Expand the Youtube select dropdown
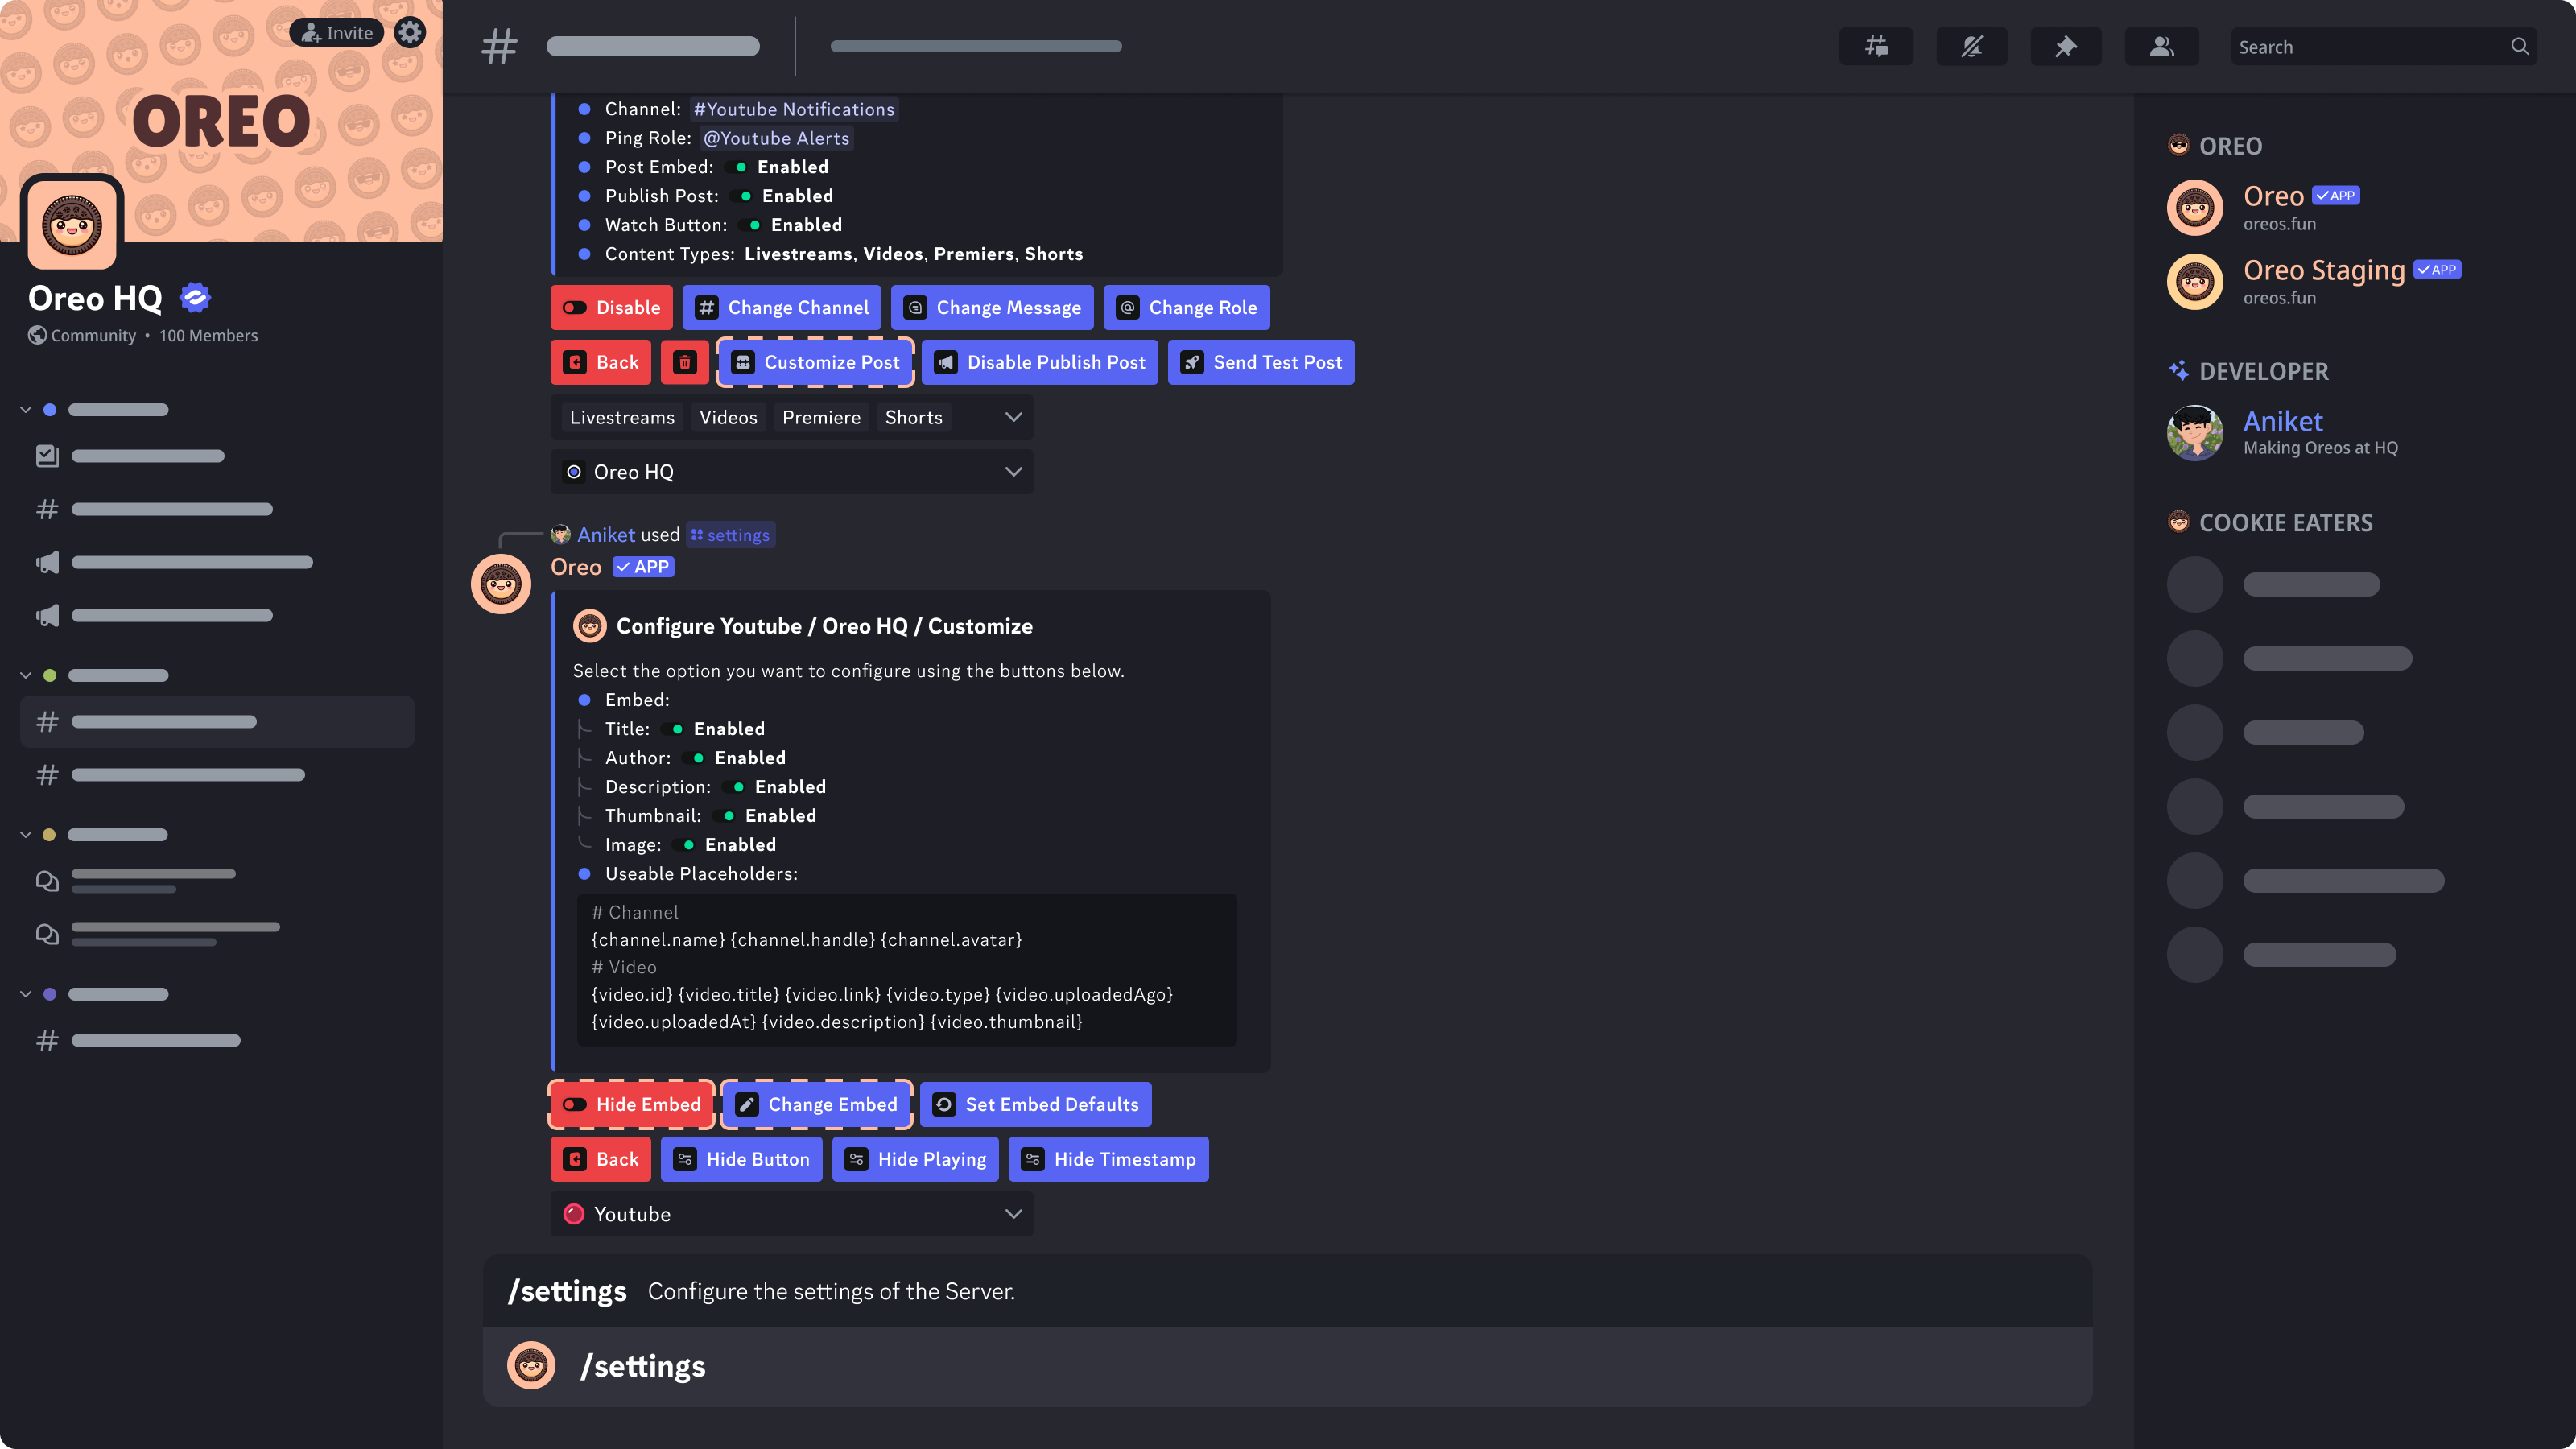Viewport: 2576px width, 1449px height. (x=792, y=1214)
